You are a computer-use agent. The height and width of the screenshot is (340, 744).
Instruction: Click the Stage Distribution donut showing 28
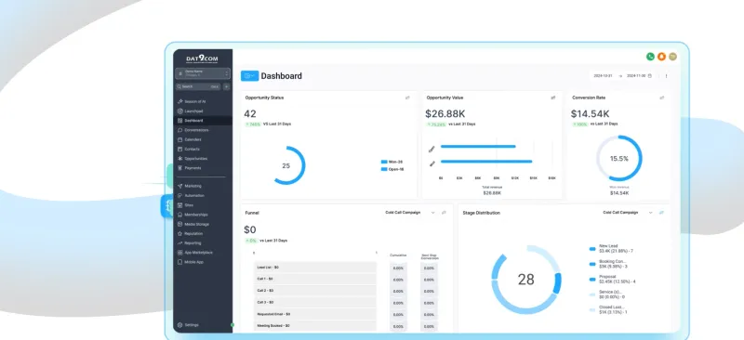click(525, 280)
